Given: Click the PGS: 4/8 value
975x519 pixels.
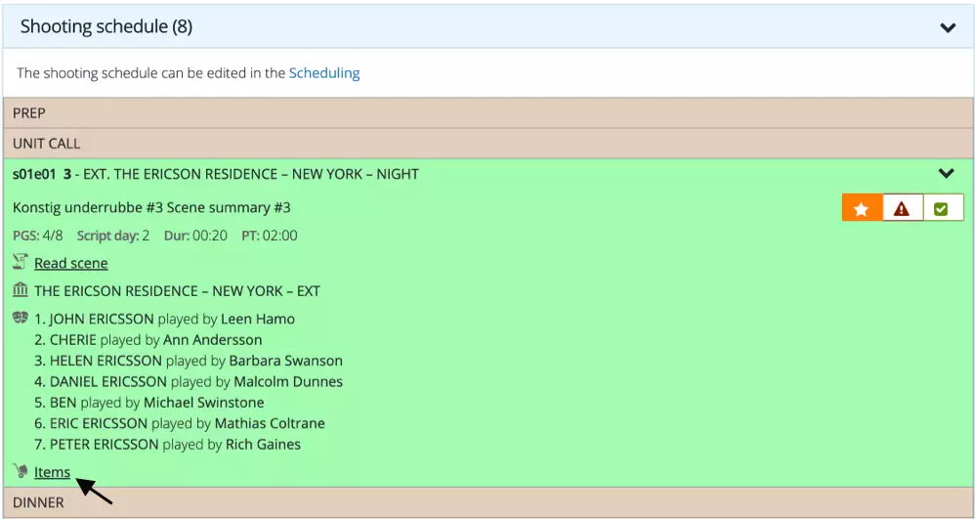Looking at the screenshot, I should (x=37, y=236).
